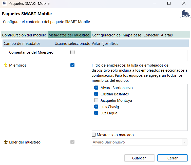Check Jacquelin Montoya in employee list

(96, 100)
